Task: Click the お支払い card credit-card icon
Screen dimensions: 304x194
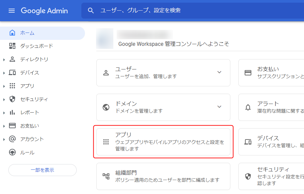Action: pos(248,73)
